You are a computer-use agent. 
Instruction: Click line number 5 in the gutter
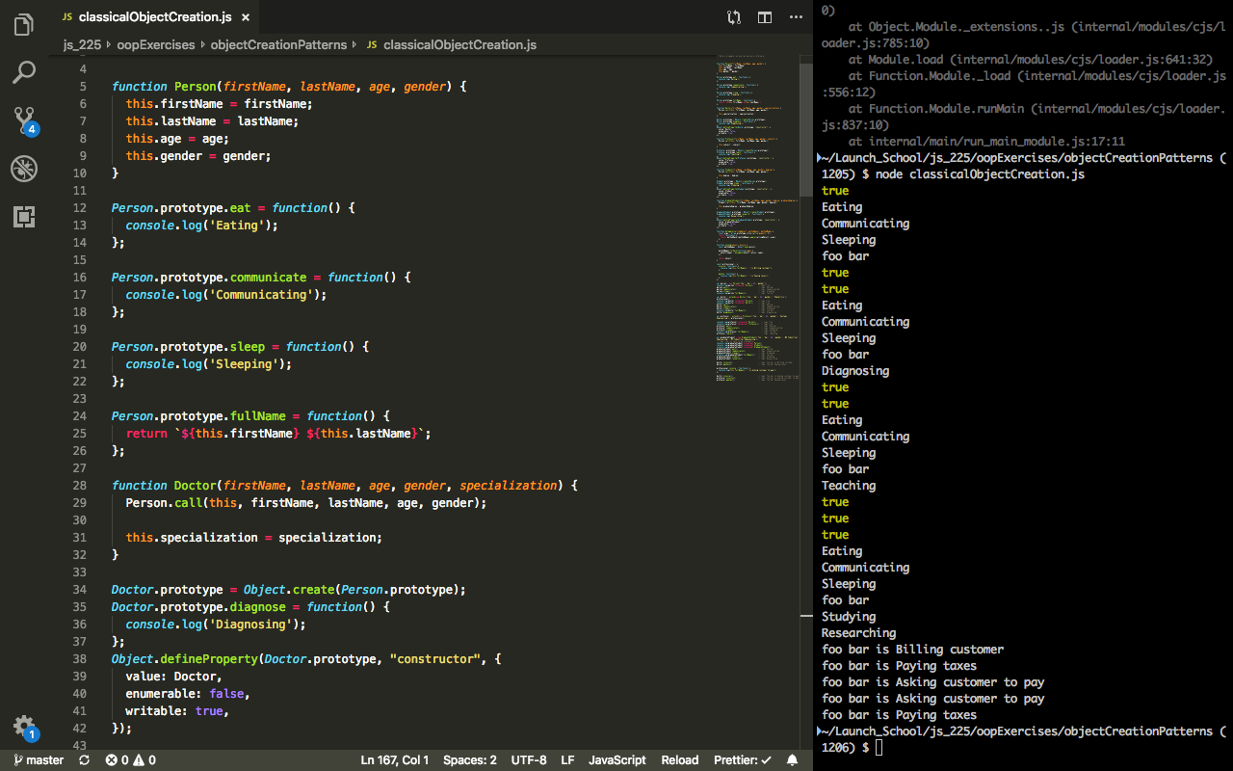click(83, 87)
